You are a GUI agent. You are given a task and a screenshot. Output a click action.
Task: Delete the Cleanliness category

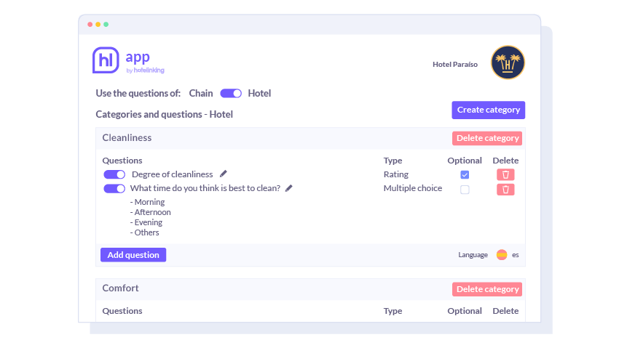(x=487, y=138)
